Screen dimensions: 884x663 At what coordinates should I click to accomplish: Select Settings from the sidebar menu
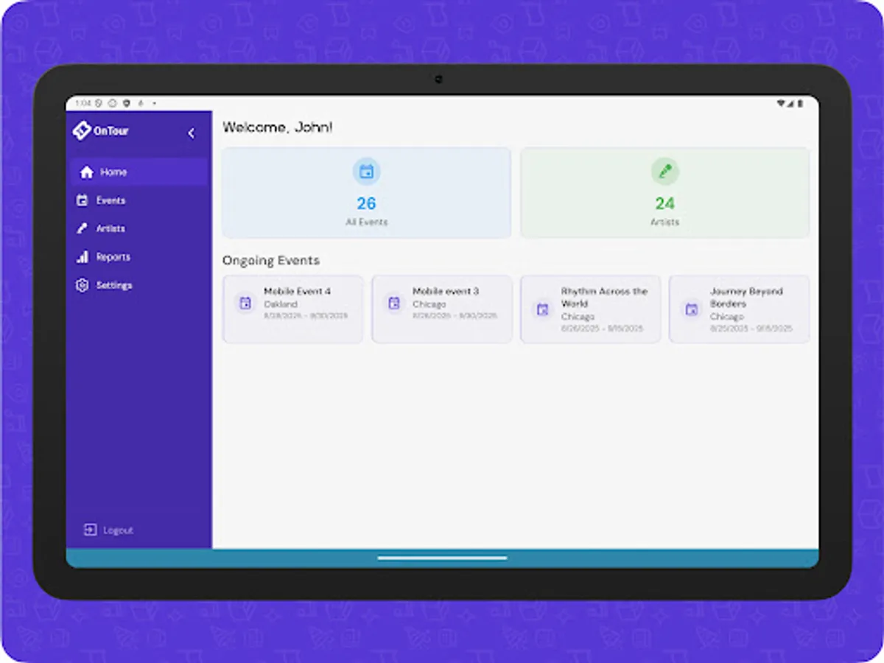(115, 285)
